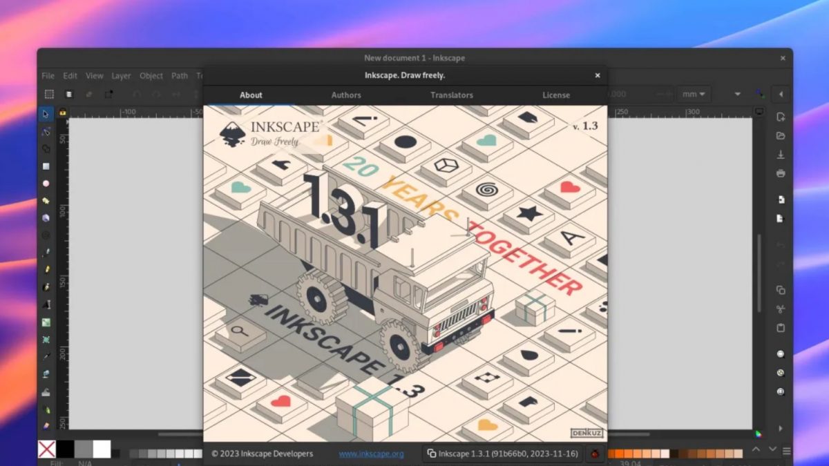Click the Print icon
829x466 pixels.
click(x=781, y=173)
